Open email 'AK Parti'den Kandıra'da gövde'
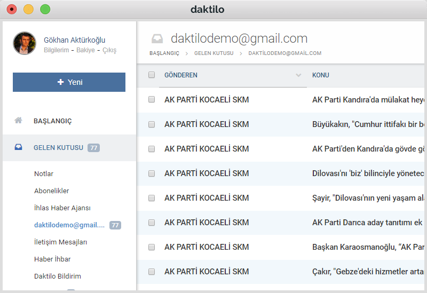 pos(368,149)
